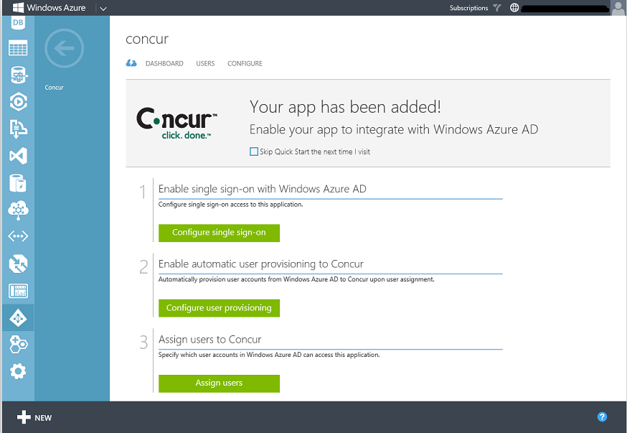Click the Subscriptions filter funnel icon
The height and width of the screenshot is (433, 627).
497,8
